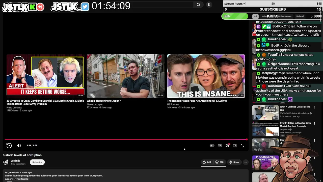
Task: Open 'What A Certified Genius Looks Like' thumbnail
Action: click(x=265, y=112)
